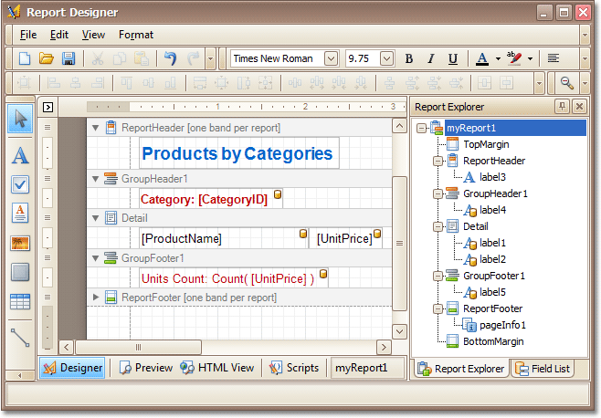Expand the ReportFooter band
This screenshot has height=418, width=601.
(97, 298)
